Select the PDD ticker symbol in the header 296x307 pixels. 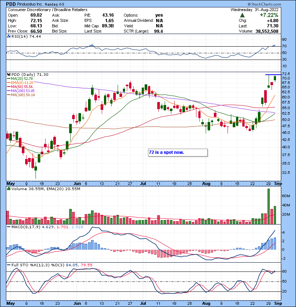(11, 4)
